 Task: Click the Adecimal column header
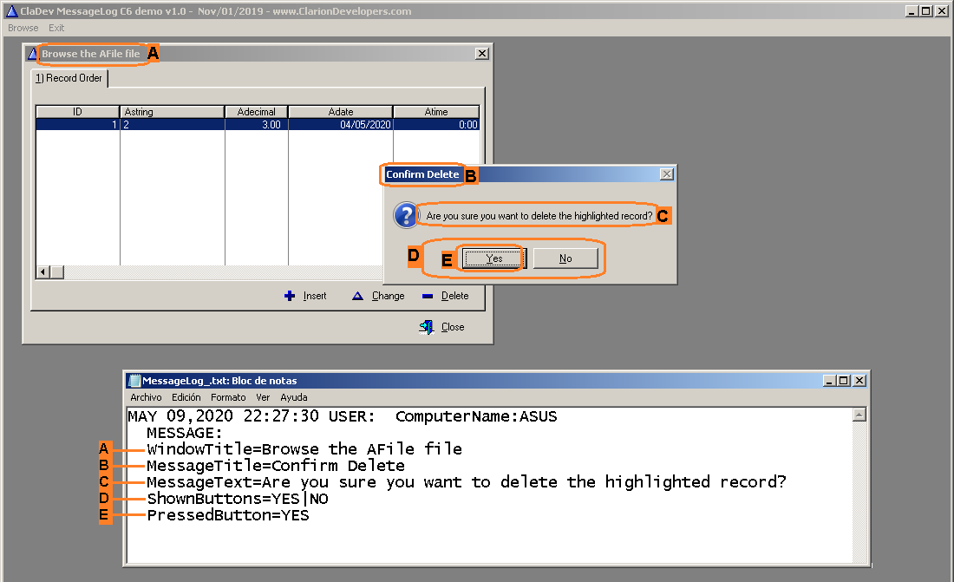tap(256, 112)
